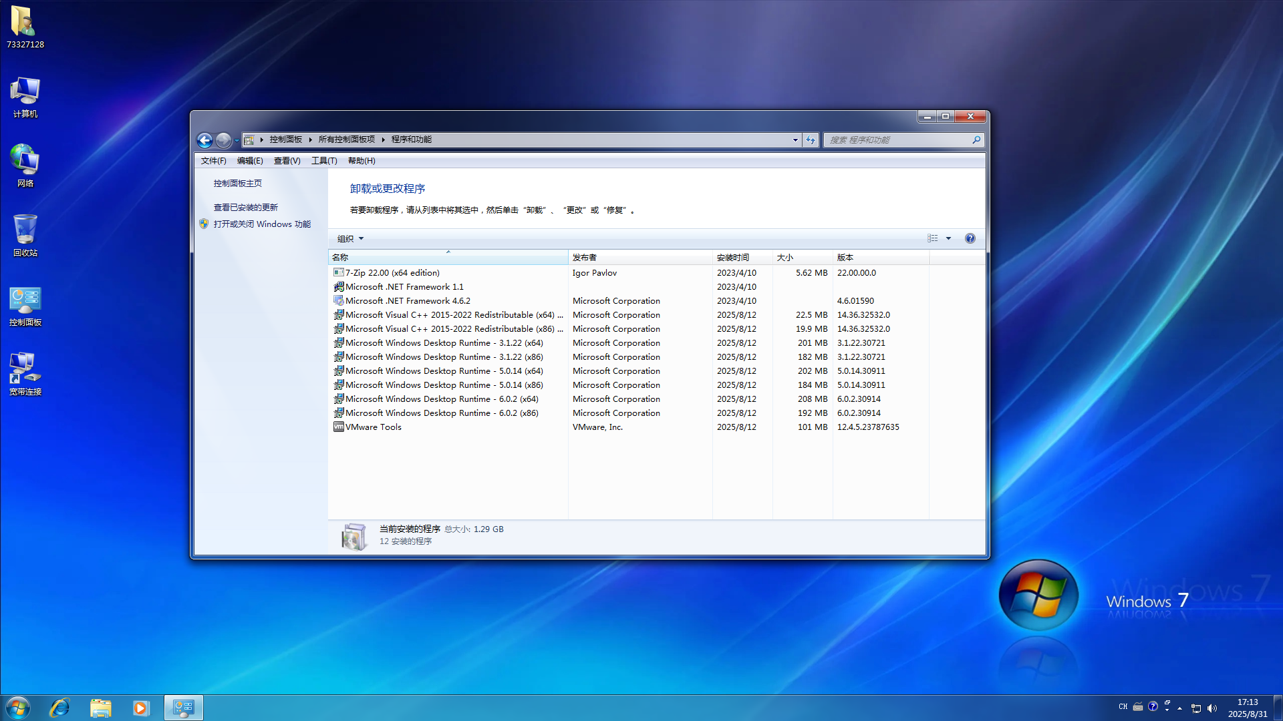The height and width of the screenshot is (721, 1283).
Task: Open Windows Explorer from the taskbar
Action: click(101, 707)
